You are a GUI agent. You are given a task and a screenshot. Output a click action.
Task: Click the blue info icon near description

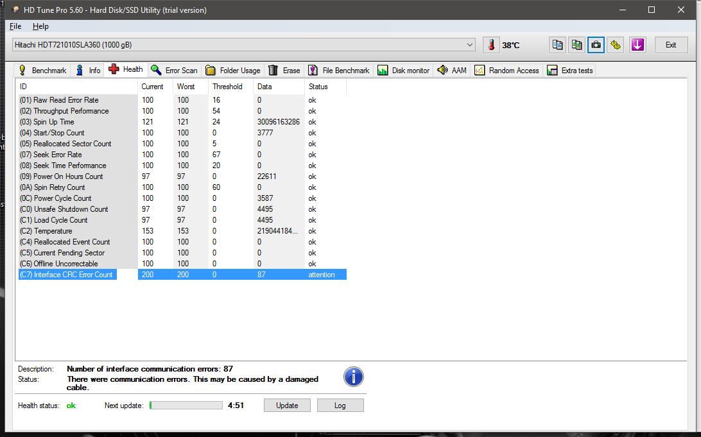coord(353,377)
